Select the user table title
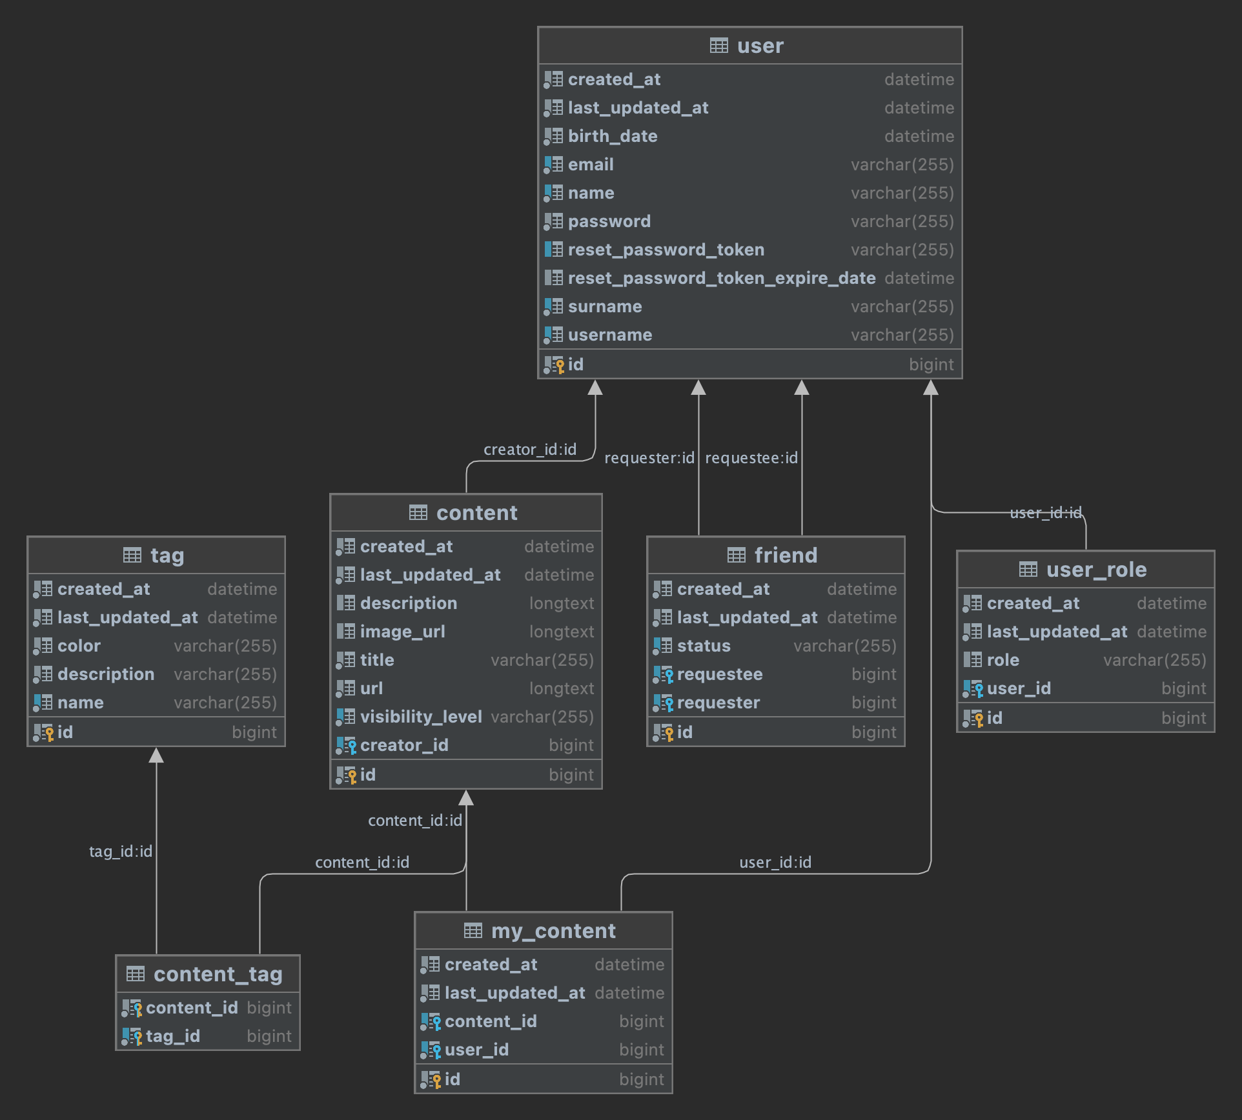 click(x=760, y=46)
